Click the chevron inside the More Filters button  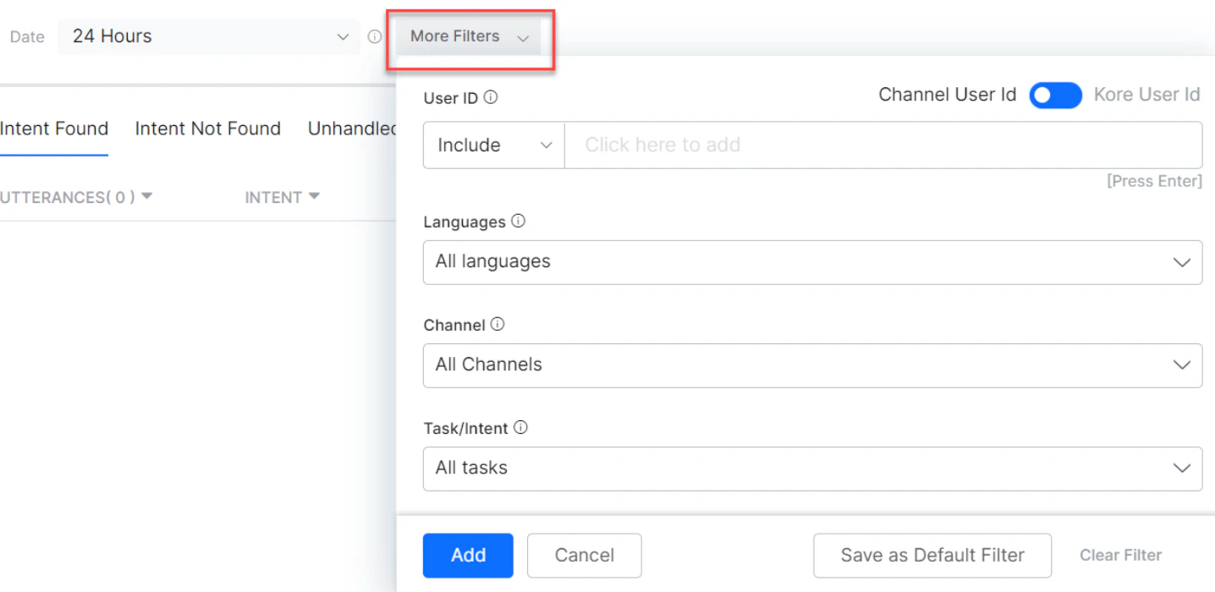pos(523,37)
